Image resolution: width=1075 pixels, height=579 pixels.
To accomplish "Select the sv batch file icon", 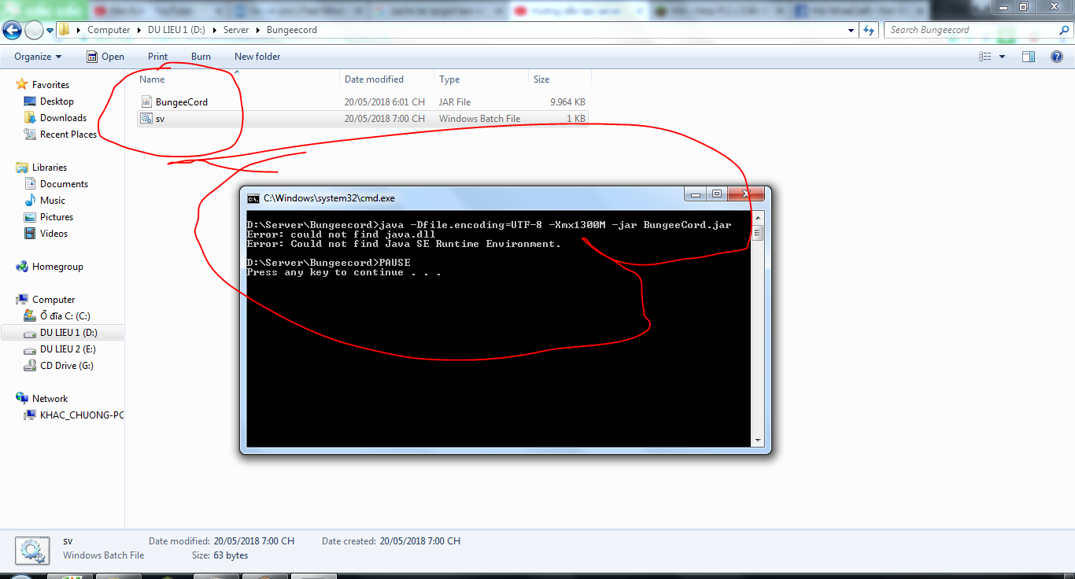I will tap(146, 119).
